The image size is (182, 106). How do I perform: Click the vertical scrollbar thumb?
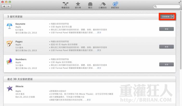click(x=181, y=40)
